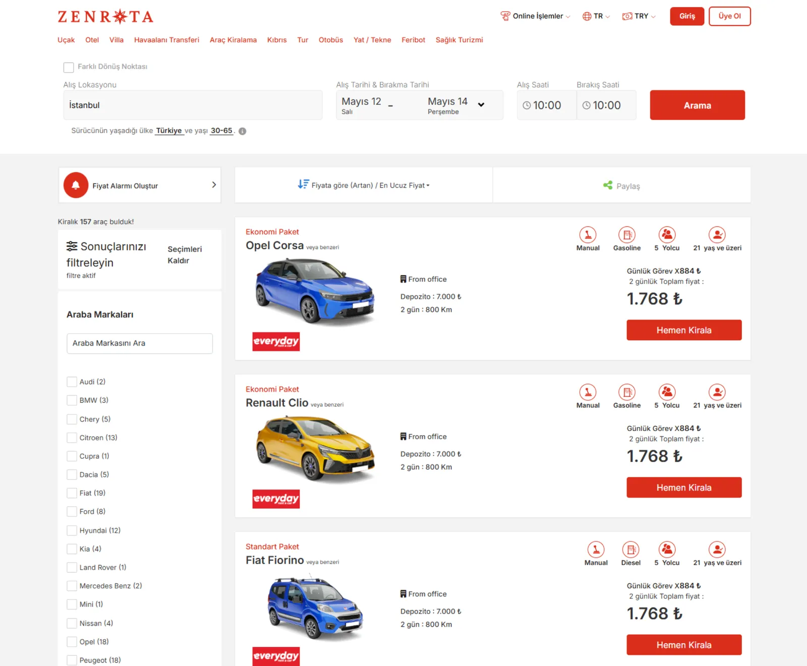Click Renault Clio driver age icon
The height and width of the screenshot is (666, 807).
click(717, 392)
